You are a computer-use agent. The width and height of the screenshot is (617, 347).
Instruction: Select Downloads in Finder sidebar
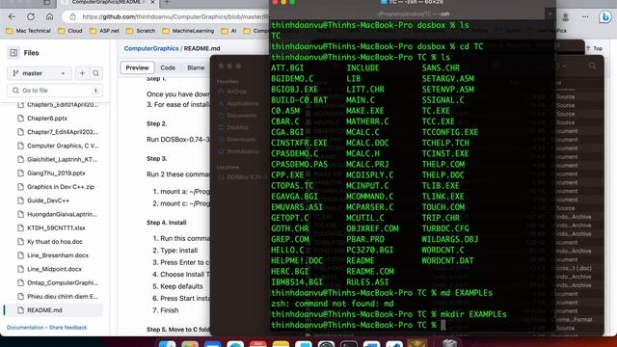click(237, 139)
